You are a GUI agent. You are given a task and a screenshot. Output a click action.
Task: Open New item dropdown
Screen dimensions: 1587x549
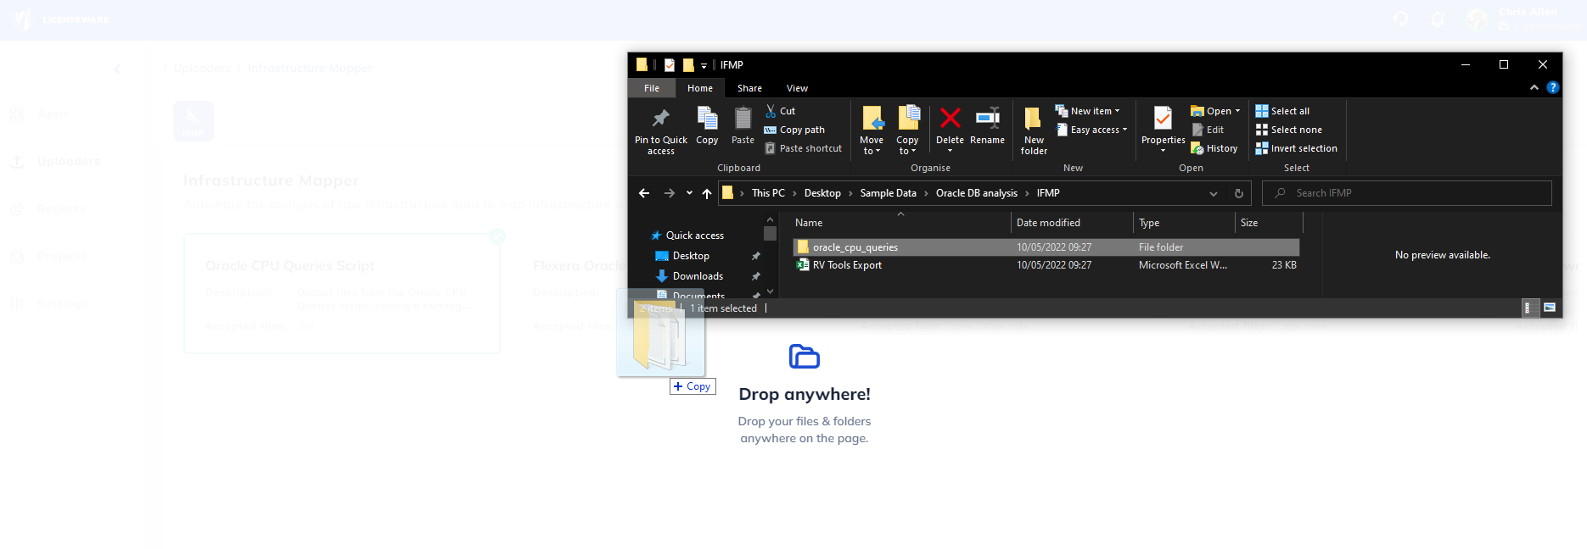(x=1087, y=111)
